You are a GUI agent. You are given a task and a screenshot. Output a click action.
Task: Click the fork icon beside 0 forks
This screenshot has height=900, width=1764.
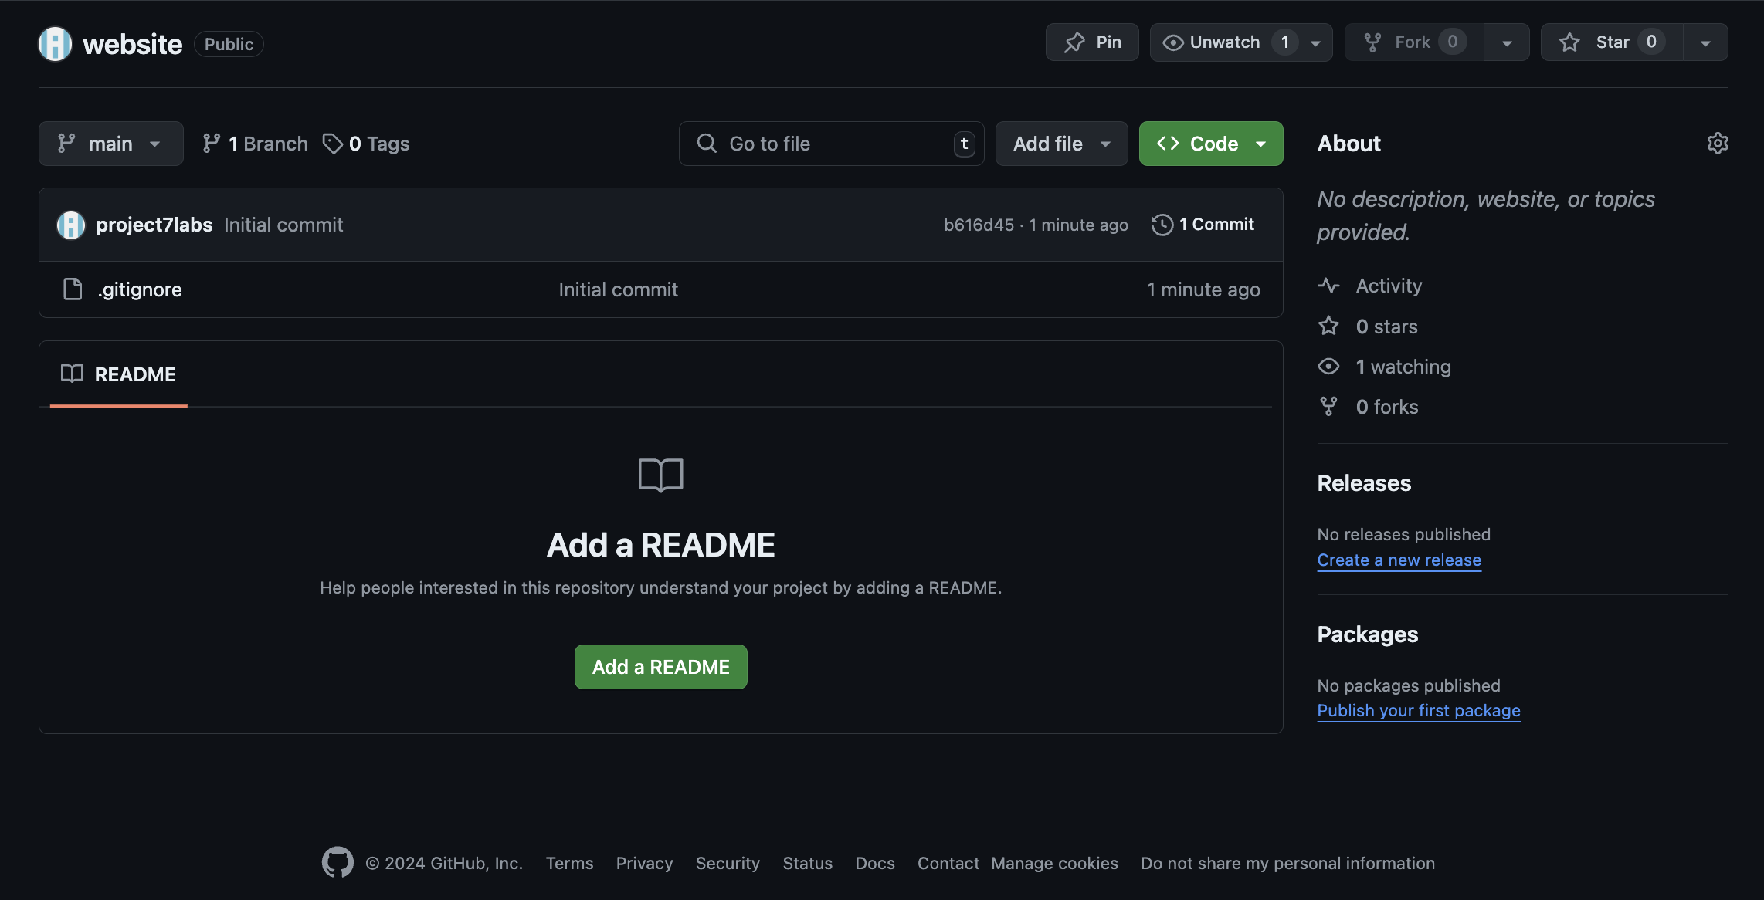click(1328, 406)
